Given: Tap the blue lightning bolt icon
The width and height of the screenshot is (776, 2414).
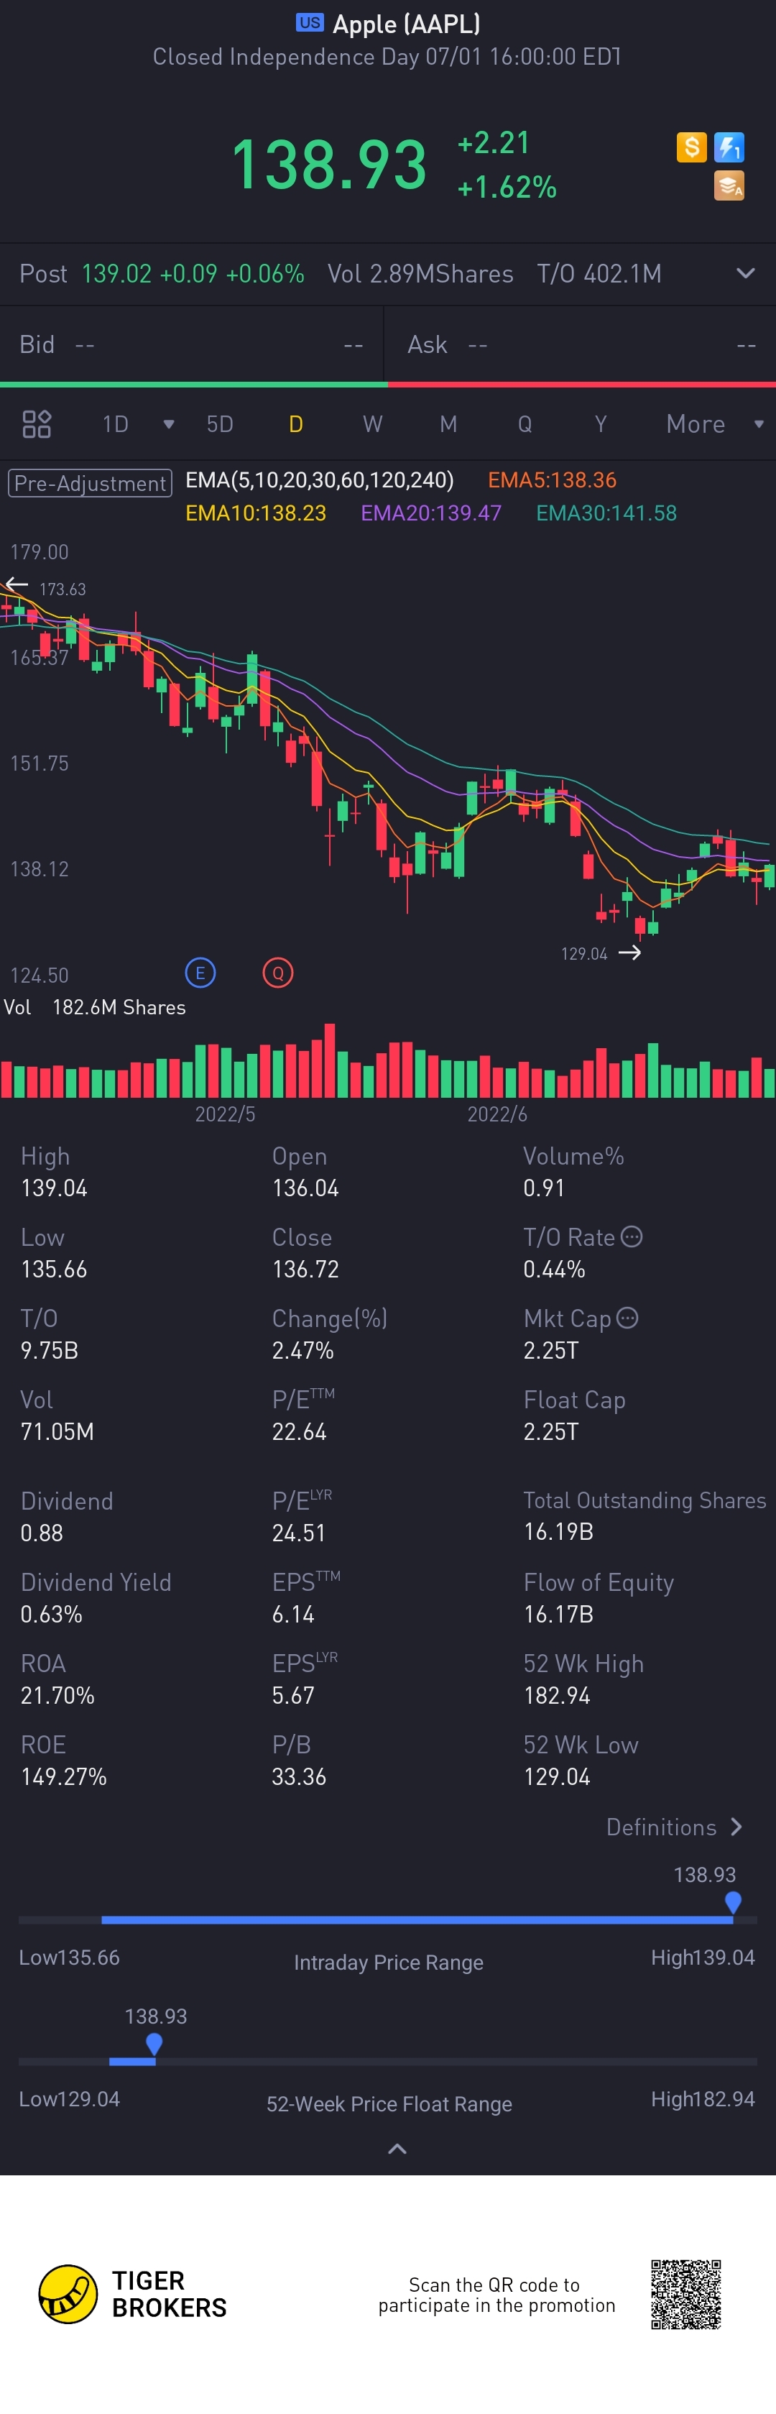Looking at the screenshot, I should pyautogui.click(x=729, y=147).
